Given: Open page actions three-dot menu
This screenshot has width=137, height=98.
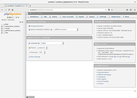Looking at the screenshot, I should [106, 10].
